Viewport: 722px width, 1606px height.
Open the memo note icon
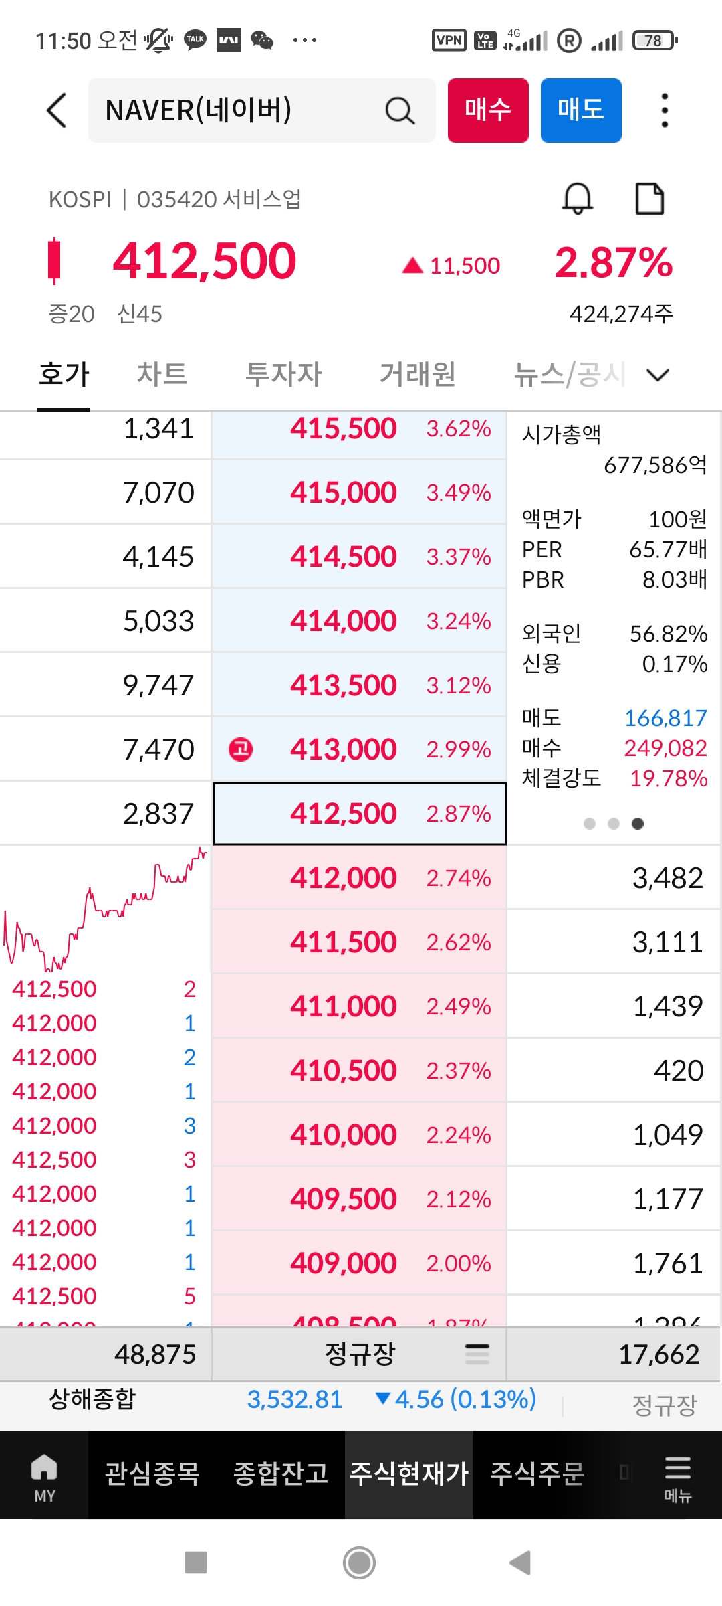pyautogui.click(x=649, y=199)
